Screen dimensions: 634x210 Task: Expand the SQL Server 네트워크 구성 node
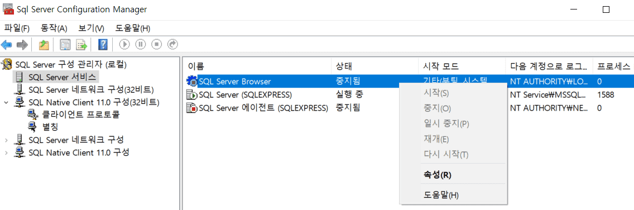(x=6, y=140)
